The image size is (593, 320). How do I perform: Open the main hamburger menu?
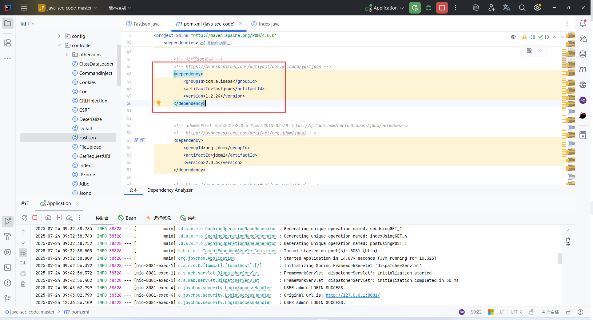tap(24, 8)
